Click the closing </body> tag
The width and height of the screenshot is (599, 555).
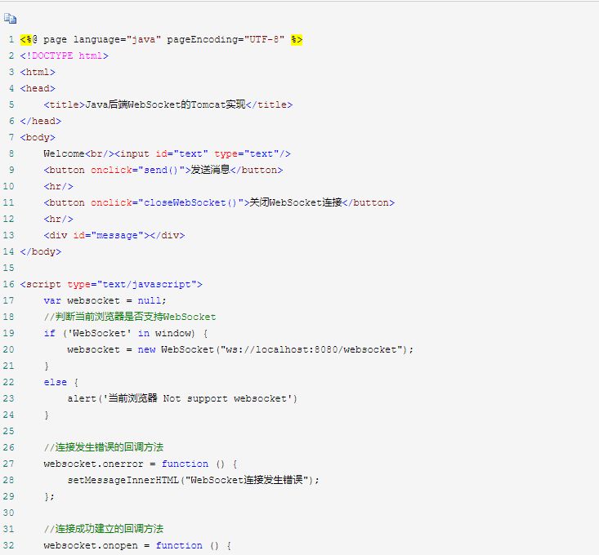pyautogui.click(x=41, y=251)
